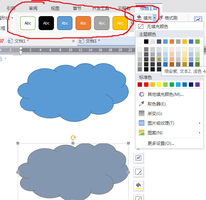The height and width of the screenshot is (200, 206).
Task: Click the navigation pane page icon
Action: click(x=1, y=58)
